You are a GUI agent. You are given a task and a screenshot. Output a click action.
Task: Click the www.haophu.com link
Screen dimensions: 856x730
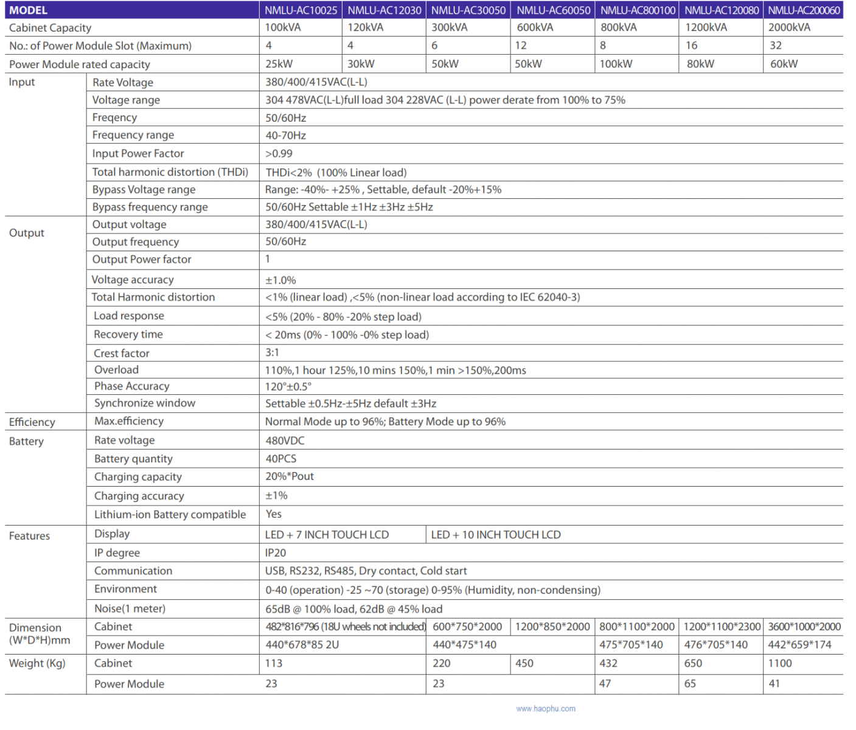[x=546, y=709]
